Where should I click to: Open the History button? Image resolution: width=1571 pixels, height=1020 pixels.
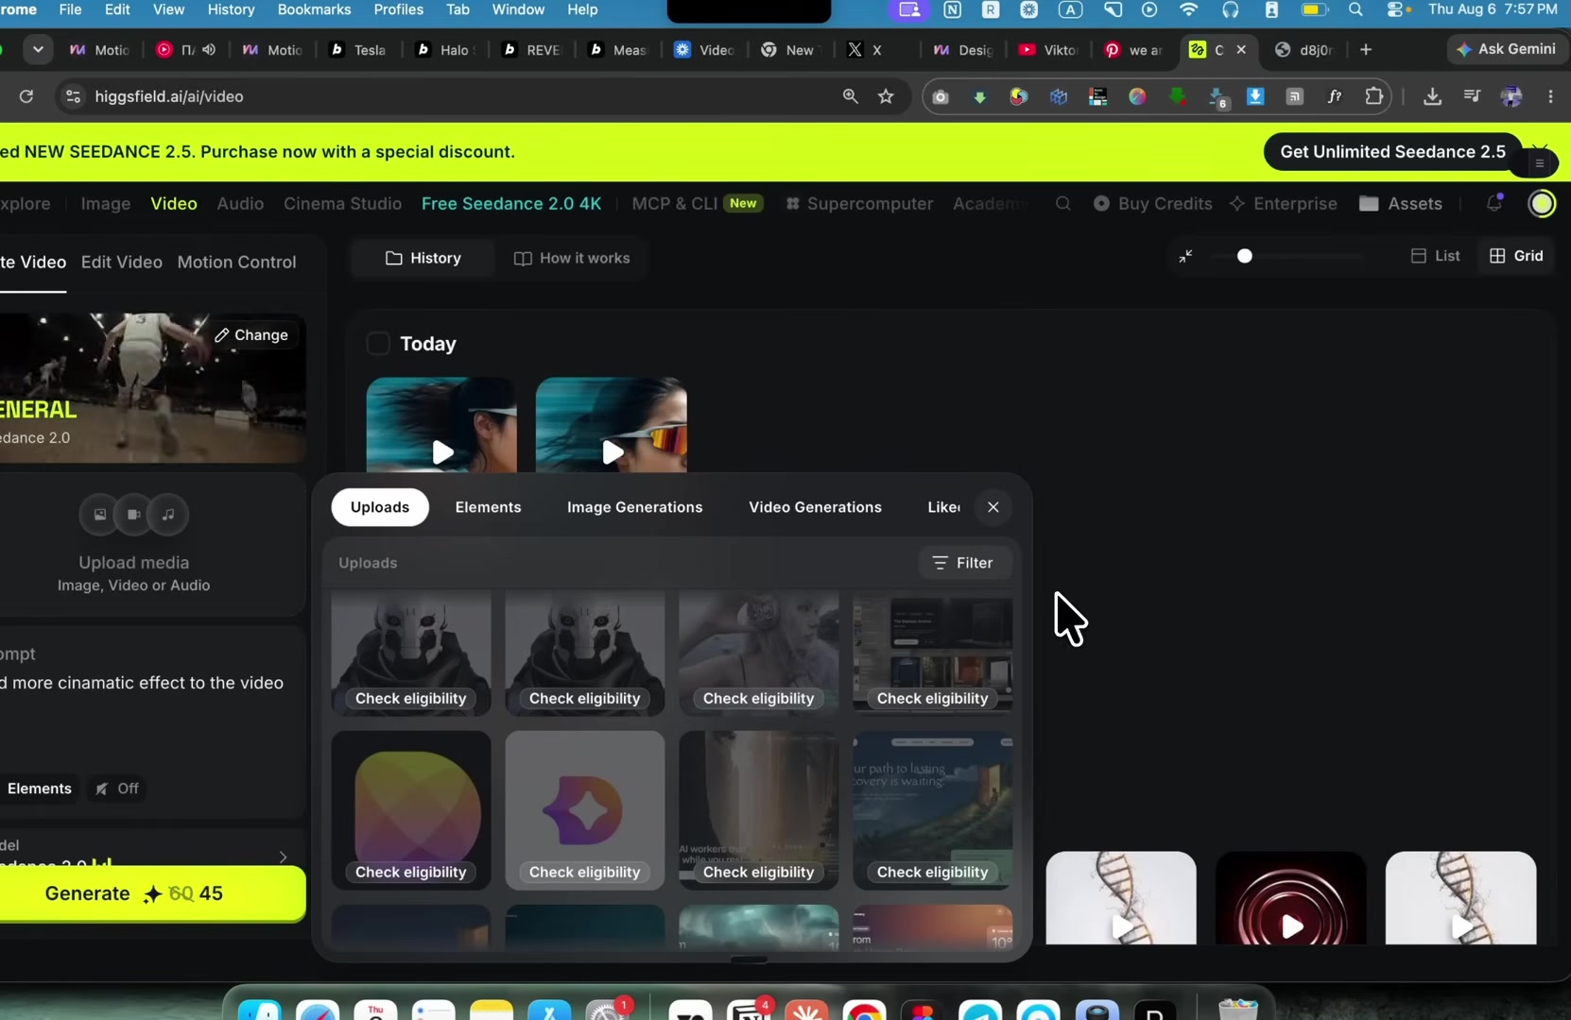tap(423, 258)
